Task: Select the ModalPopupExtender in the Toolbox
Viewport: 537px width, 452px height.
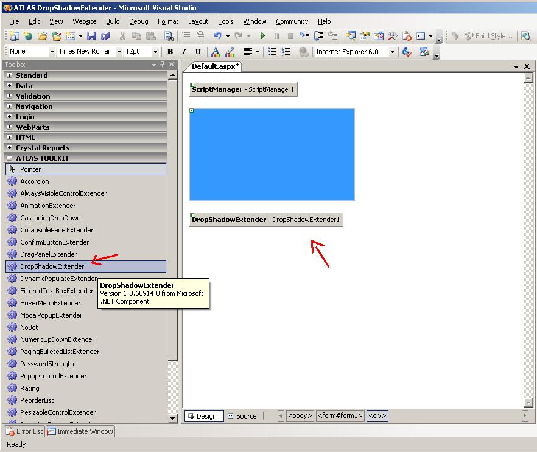Action: [51, 315]
